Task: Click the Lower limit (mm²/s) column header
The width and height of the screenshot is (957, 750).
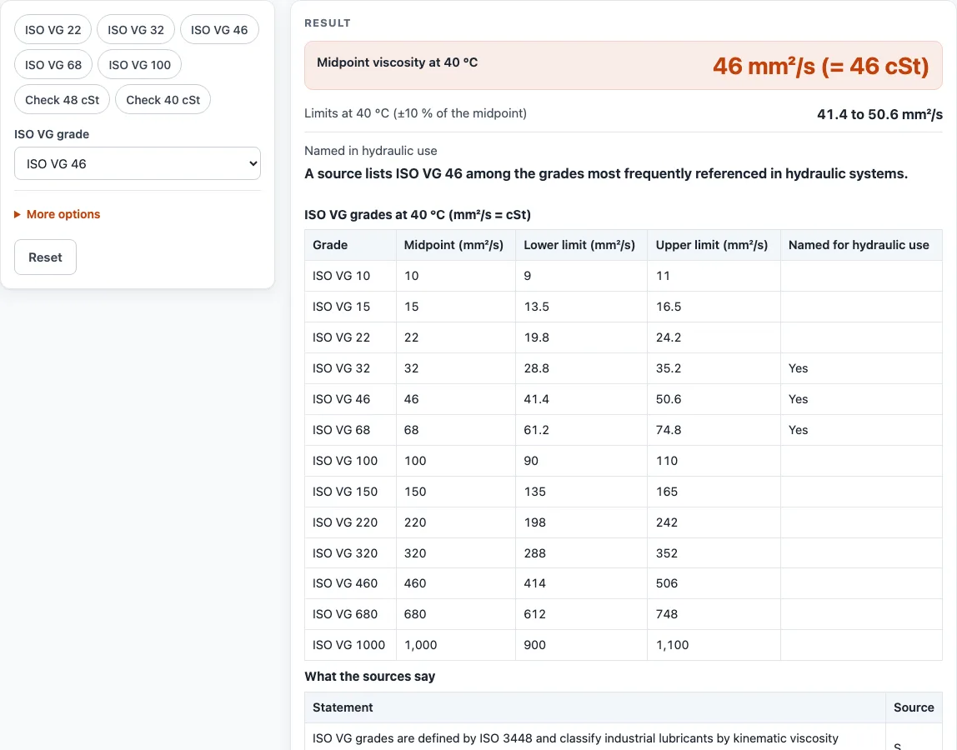Action: 582,245
